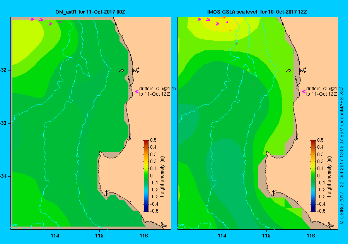Click "to 11-Oct 12Z" text in the left map
Viewport: 348px width, 244px height.
point(154,94)
